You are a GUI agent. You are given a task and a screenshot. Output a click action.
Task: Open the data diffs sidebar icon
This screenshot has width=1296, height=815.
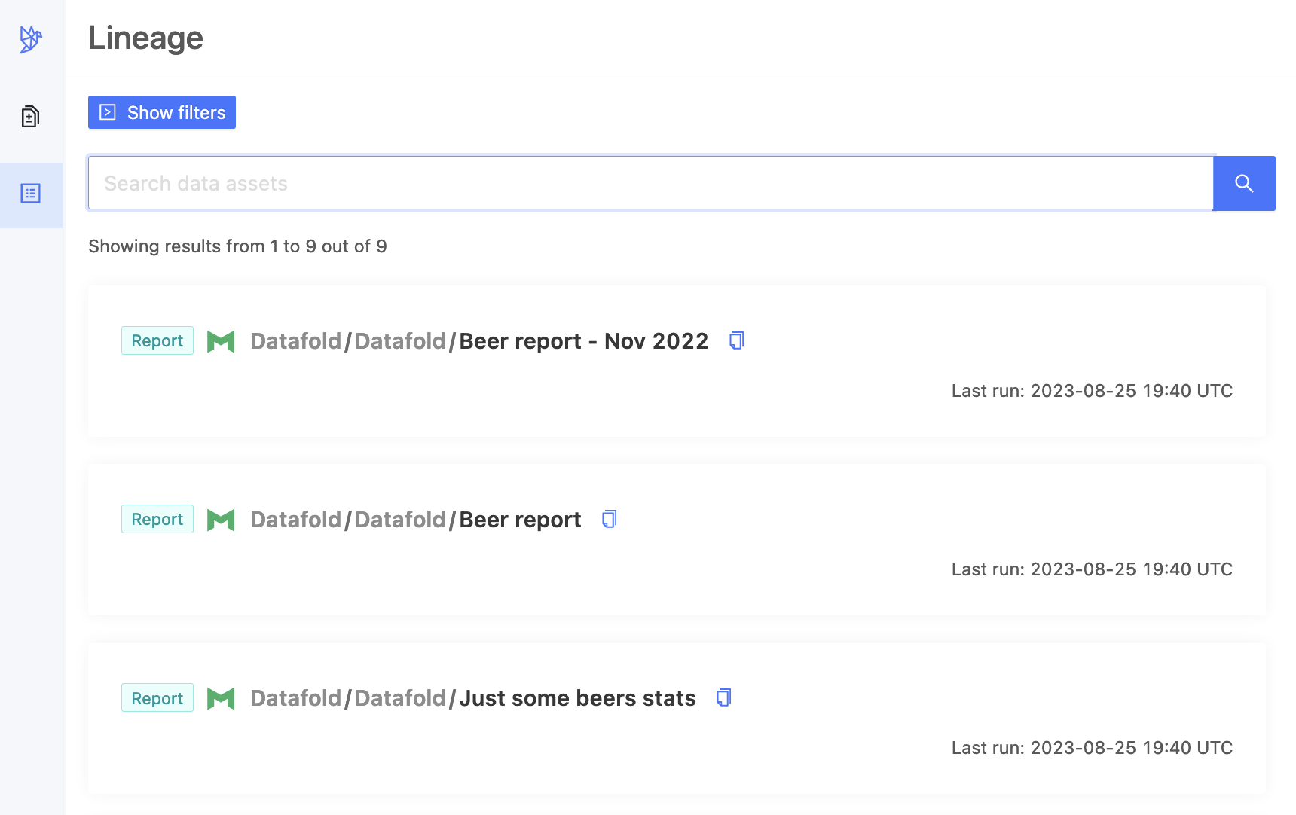(x=30, y=117)
